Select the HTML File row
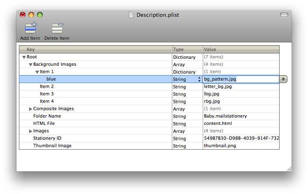Image resolution: width=308 pixels, height=194 pixels. tap(44, 124)
